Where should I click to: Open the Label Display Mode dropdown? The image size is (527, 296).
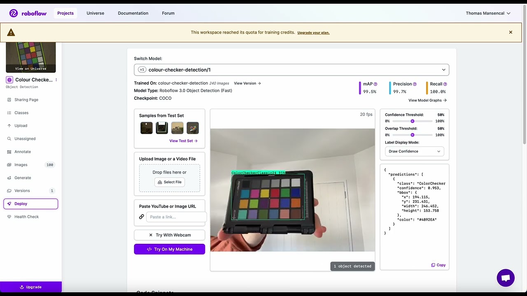415,151
